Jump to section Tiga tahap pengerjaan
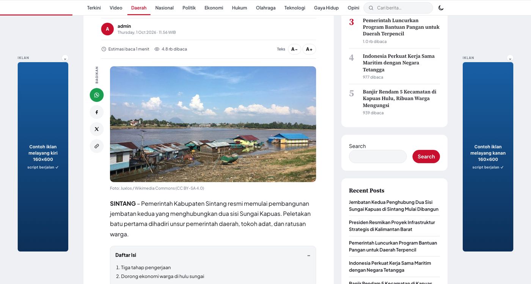This screenshot has height=284, width=531. coord(146,267)
